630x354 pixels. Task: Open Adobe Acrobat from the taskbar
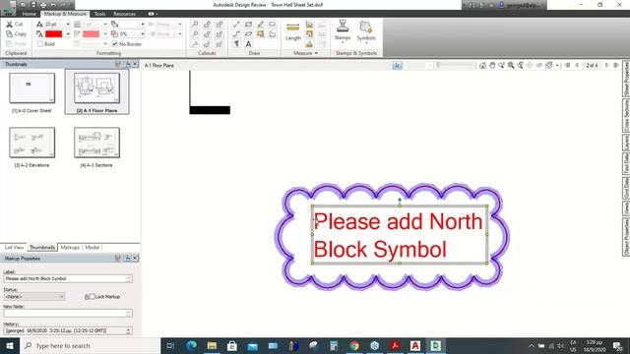[x=395, y=345]
